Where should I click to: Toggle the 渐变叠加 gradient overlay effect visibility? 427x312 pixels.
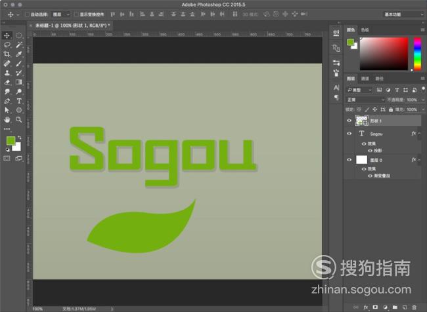tap(370, 176)
